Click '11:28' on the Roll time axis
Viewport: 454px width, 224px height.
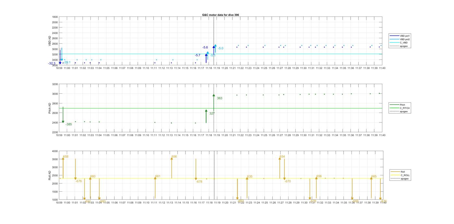coord(288,203)
